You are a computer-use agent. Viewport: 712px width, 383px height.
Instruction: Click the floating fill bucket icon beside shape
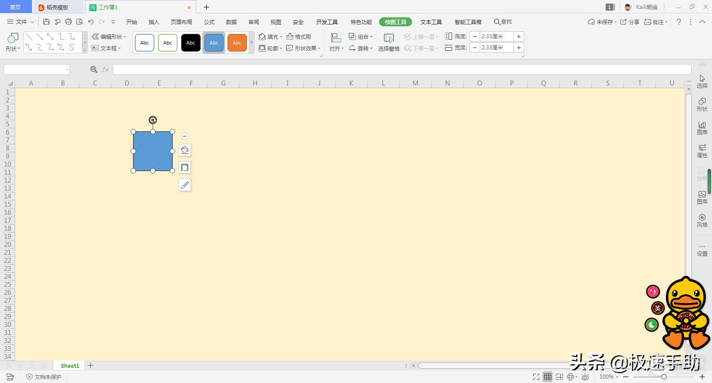[x=185, y=151]
